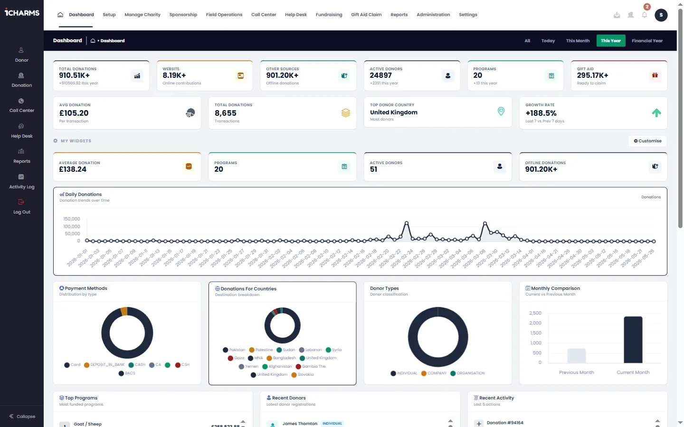Viewport: 684px width, 427px height.
Task: Collapse the sidebar
Action: (22, 417)
